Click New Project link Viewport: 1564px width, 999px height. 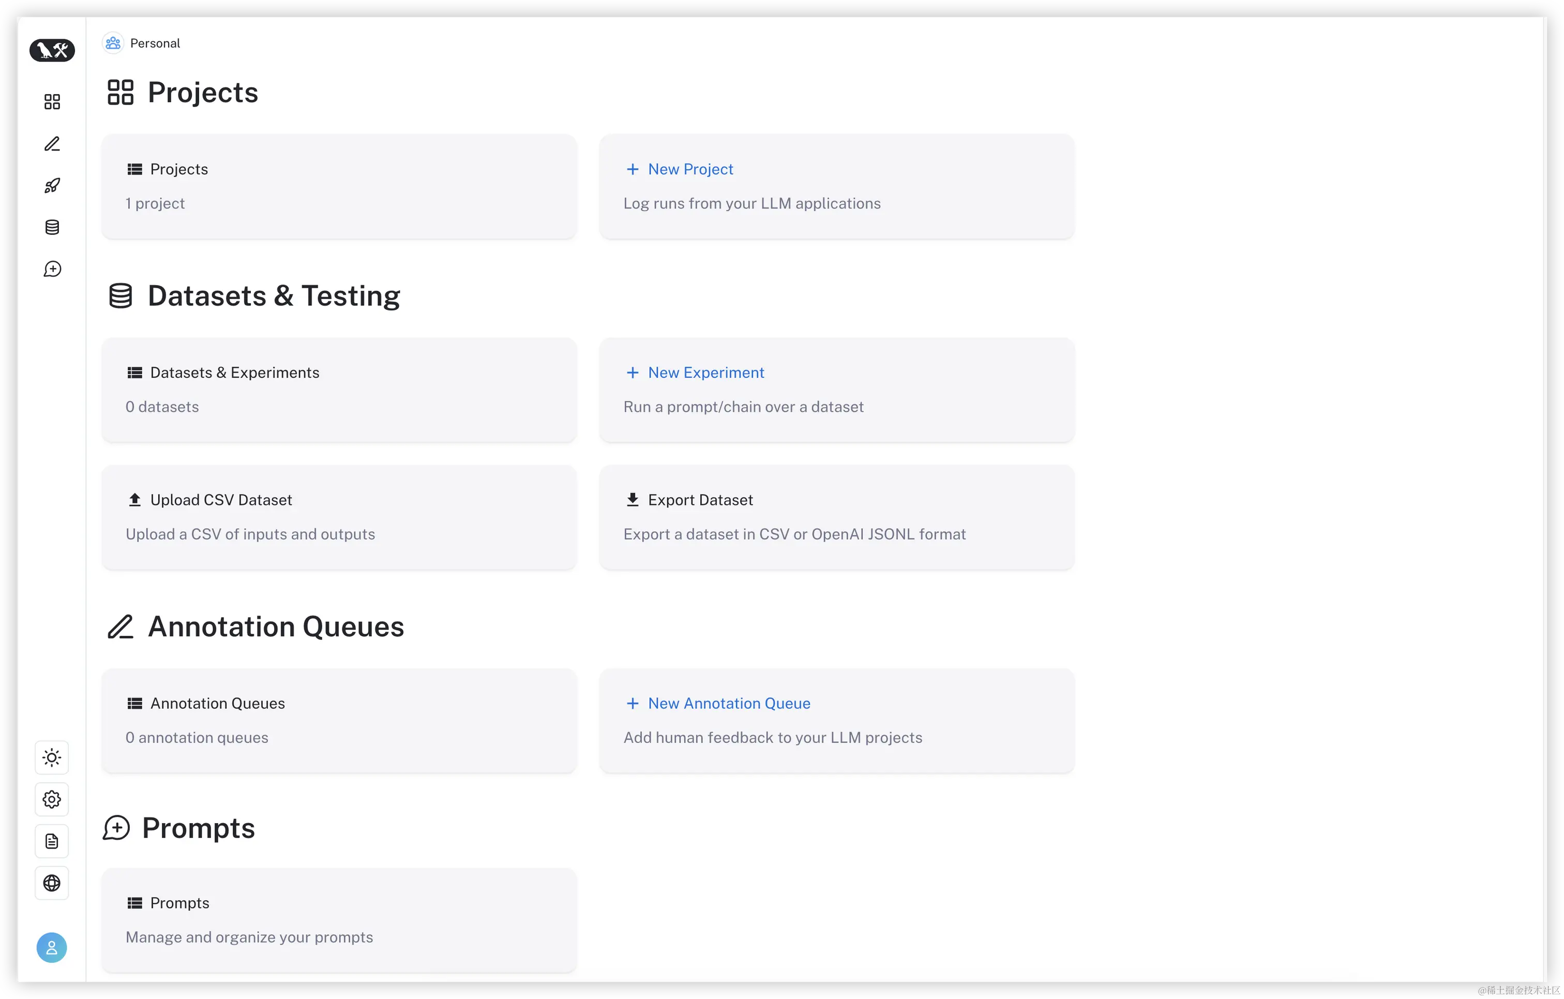coord(690,170)
